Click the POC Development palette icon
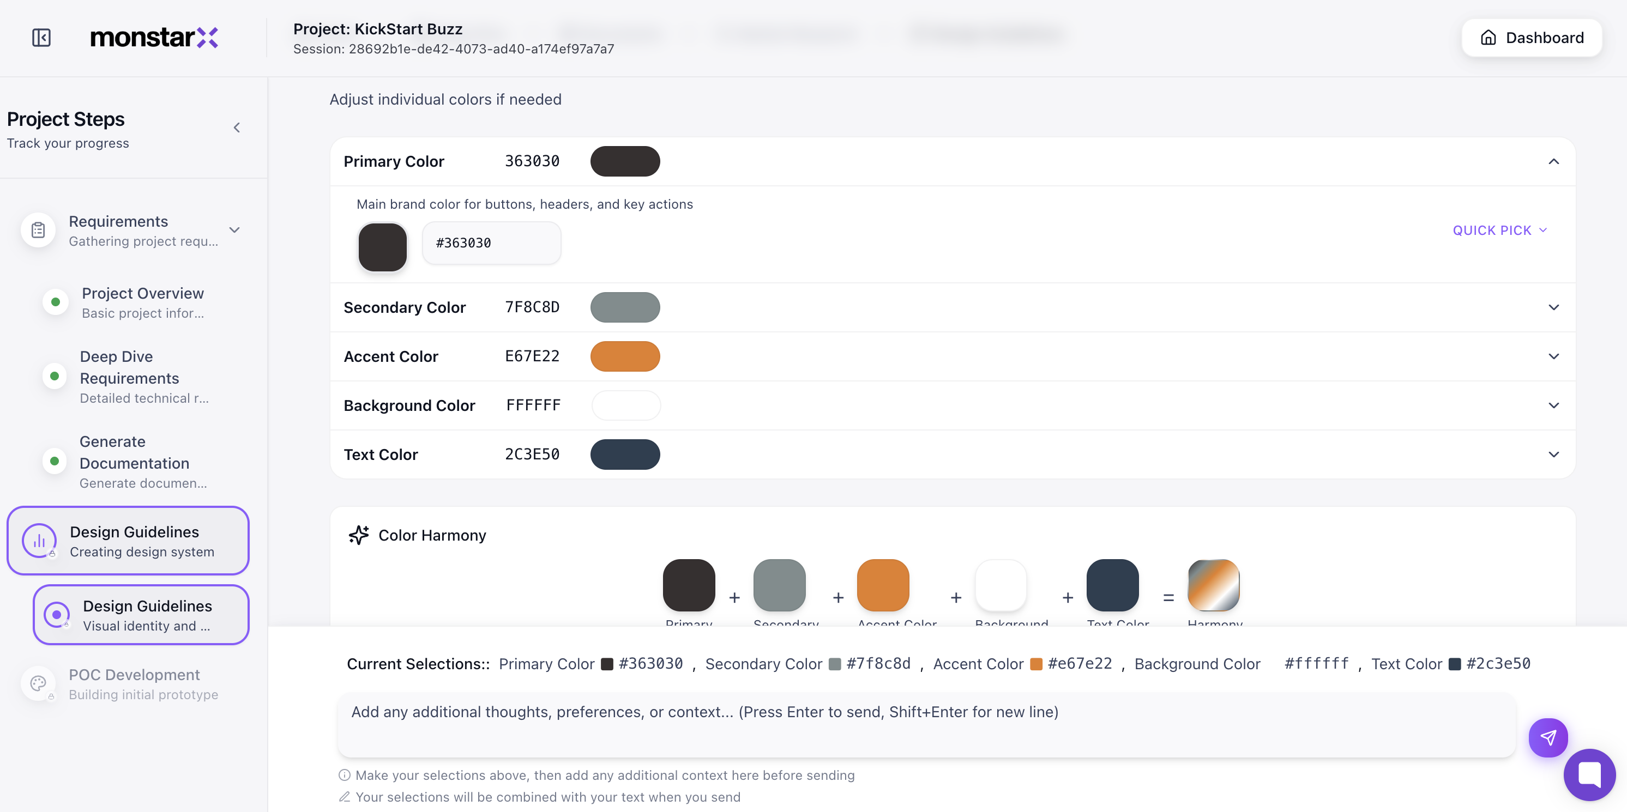 click(38, 683)
